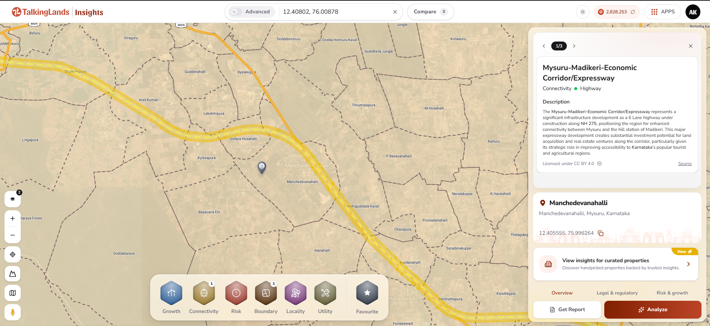Locate my current position
Screen dimensions: 710x326
[x=13, y=254]
